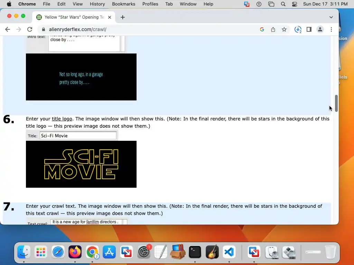
Task: Toggle the Chrome side panel
Action: [x=309, y=29]
